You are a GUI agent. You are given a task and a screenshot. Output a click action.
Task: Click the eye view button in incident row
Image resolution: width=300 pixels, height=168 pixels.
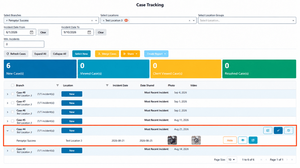[243, 140]
